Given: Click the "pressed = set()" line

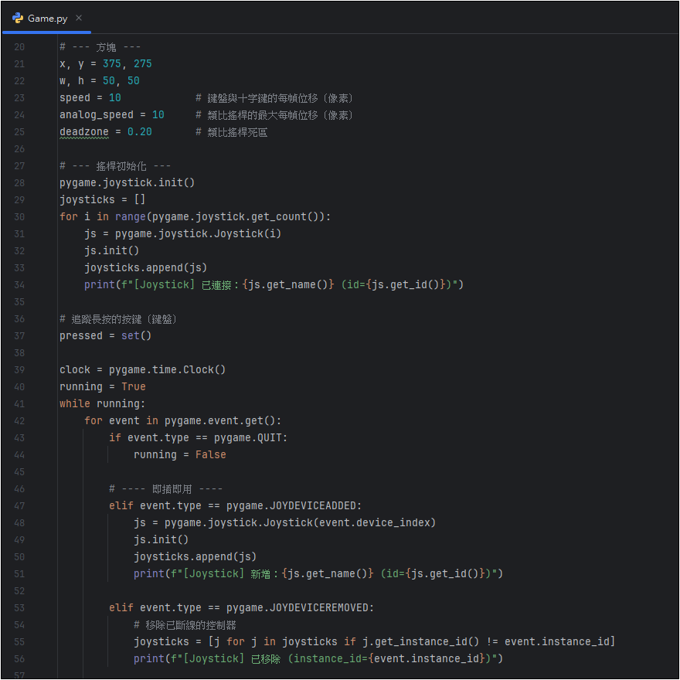Looking at the screenshot, I should [105, 335].
